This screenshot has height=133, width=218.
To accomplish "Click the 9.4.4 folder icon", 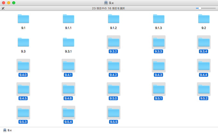I will tap(204, 66).
